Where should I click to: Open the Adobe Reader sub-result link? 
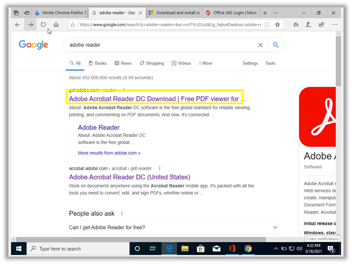tap(99, 128)
